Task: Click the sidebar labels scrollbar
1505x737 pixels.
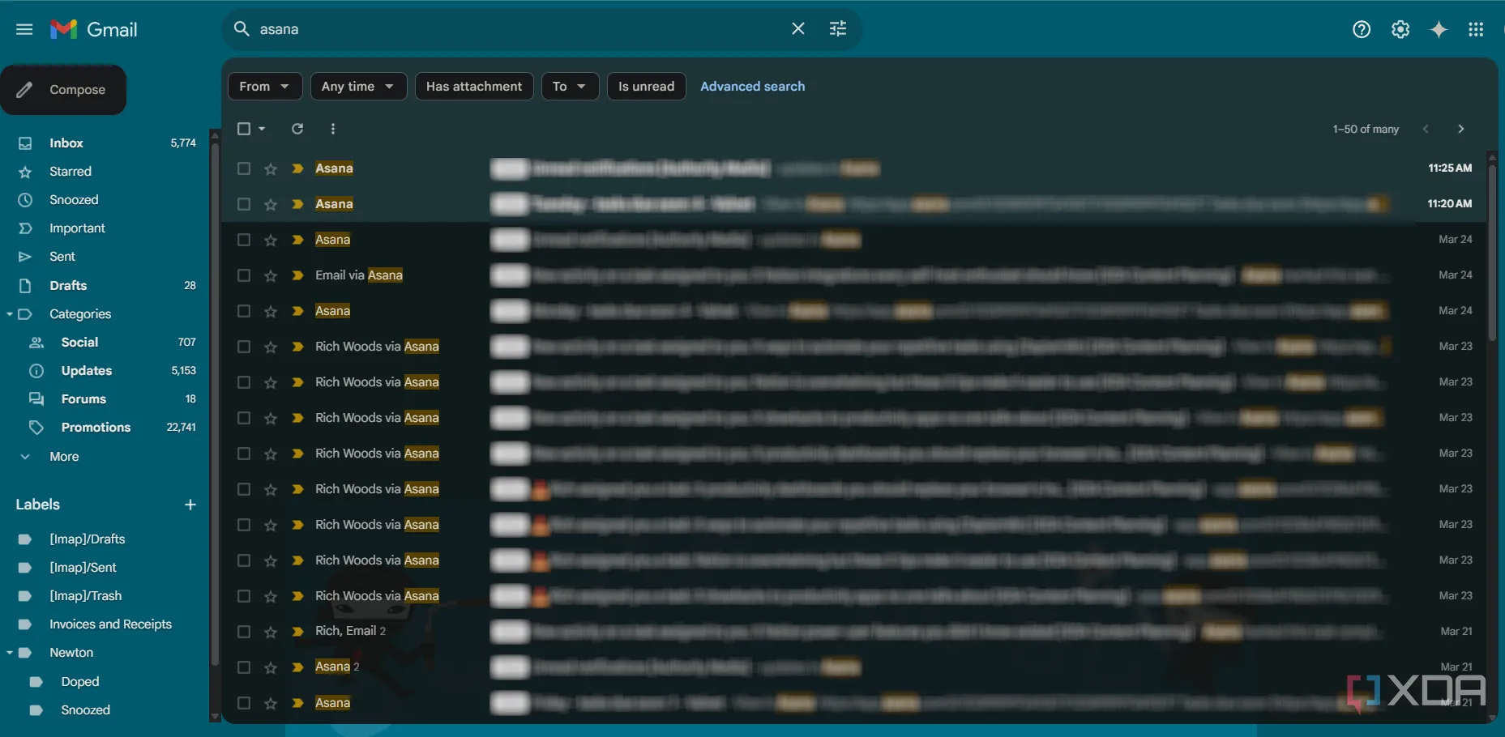Action: pyautogui.click(x=215, y=405)
